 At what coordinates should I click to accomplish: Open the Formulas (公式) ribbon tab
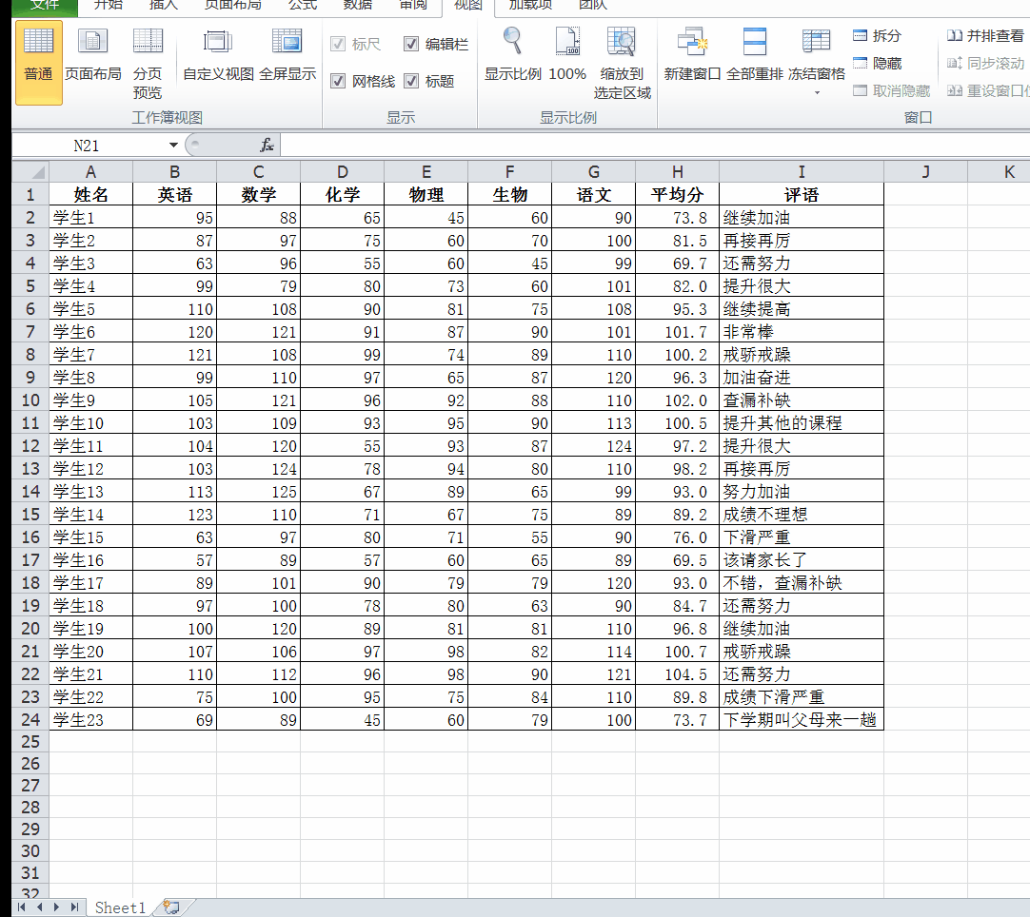302,6
